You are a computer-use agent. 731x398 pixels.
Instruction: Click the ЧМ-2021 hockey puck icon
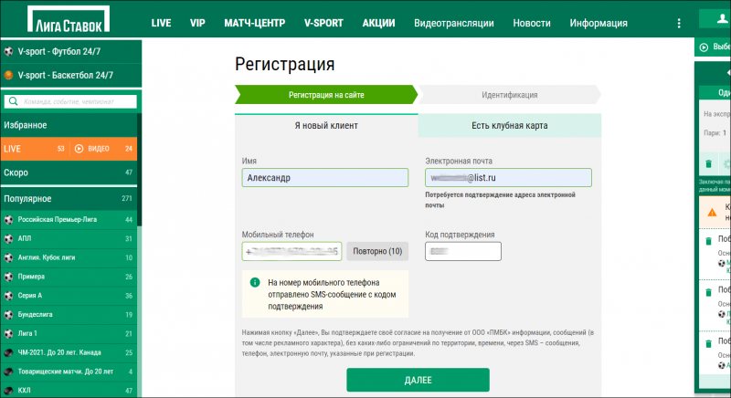tap(8, 353)
